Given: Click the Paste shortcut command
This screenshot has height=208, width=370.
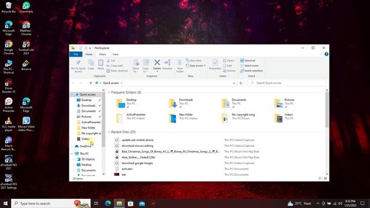Looking at the screenshot, I should click(x=117, y=70).
